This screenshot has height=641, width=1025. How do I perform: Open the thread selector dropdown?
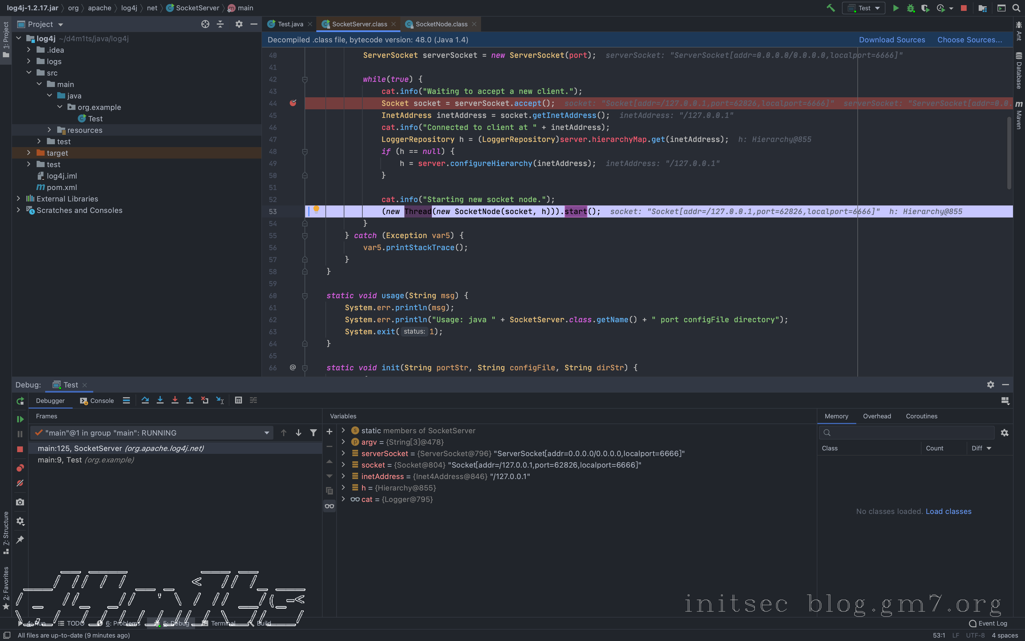point(267,433)
